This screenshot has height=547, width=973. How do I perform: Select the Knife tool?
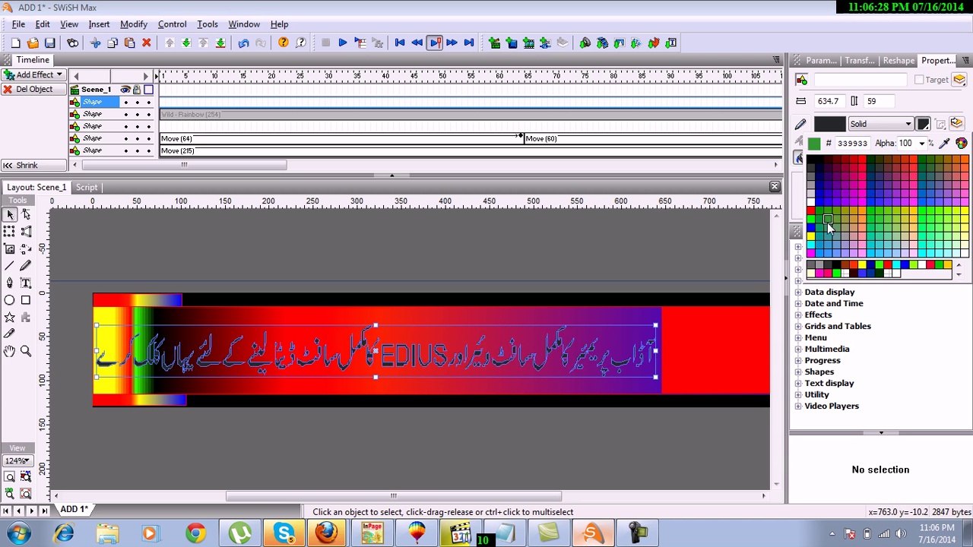point(9,334)
